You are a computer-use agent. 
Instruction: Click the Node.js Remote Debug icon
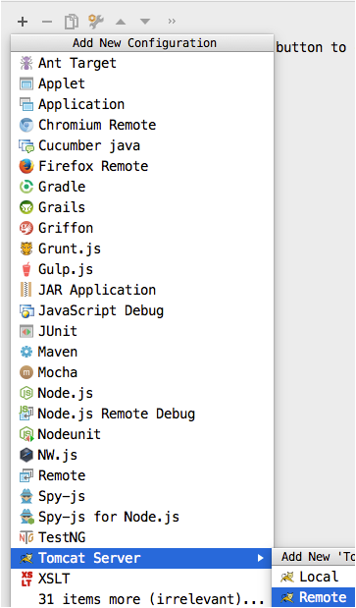(26, 414)
